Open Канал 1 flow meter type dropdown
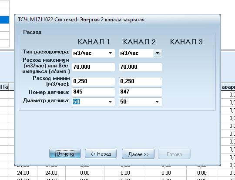 [x=94, y=53]
